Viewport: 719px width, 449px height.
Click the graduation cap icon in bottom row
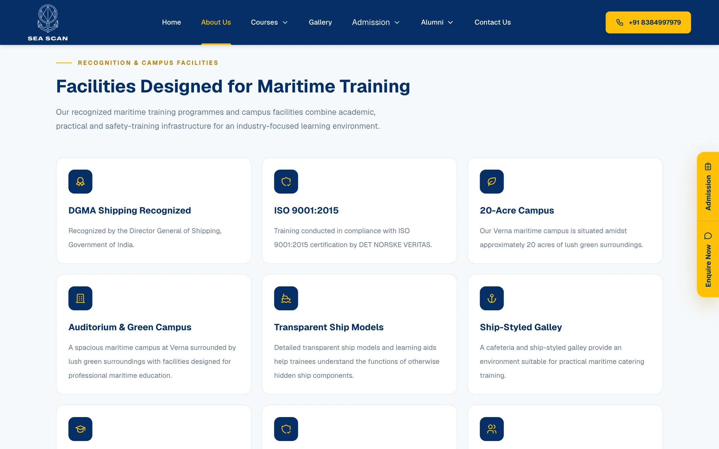[80, 429]
